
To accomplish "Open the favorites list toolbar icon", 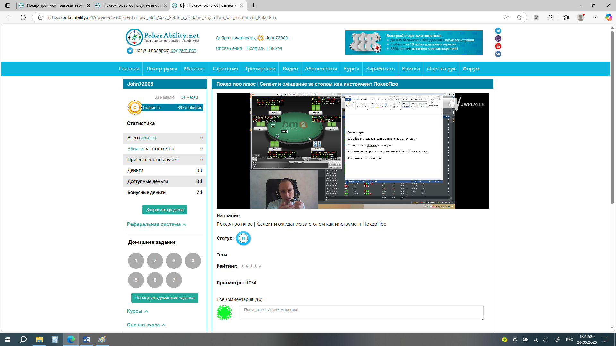I will pyautogui.click(x=566, y=17).
